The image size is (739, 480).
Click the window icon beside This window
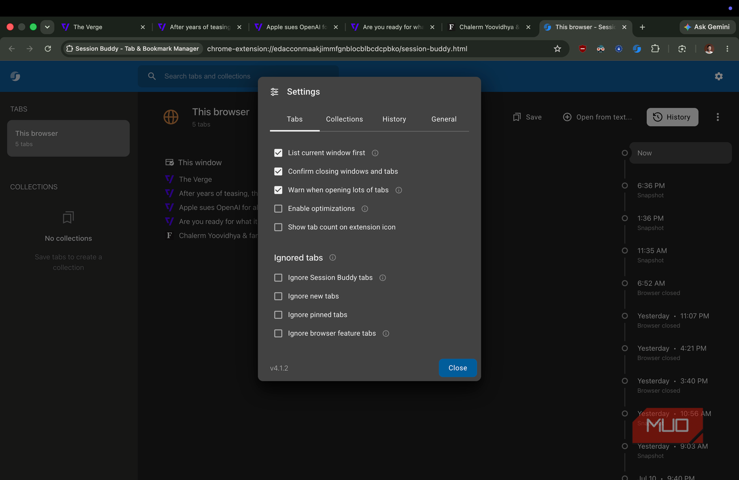(169, 163)
